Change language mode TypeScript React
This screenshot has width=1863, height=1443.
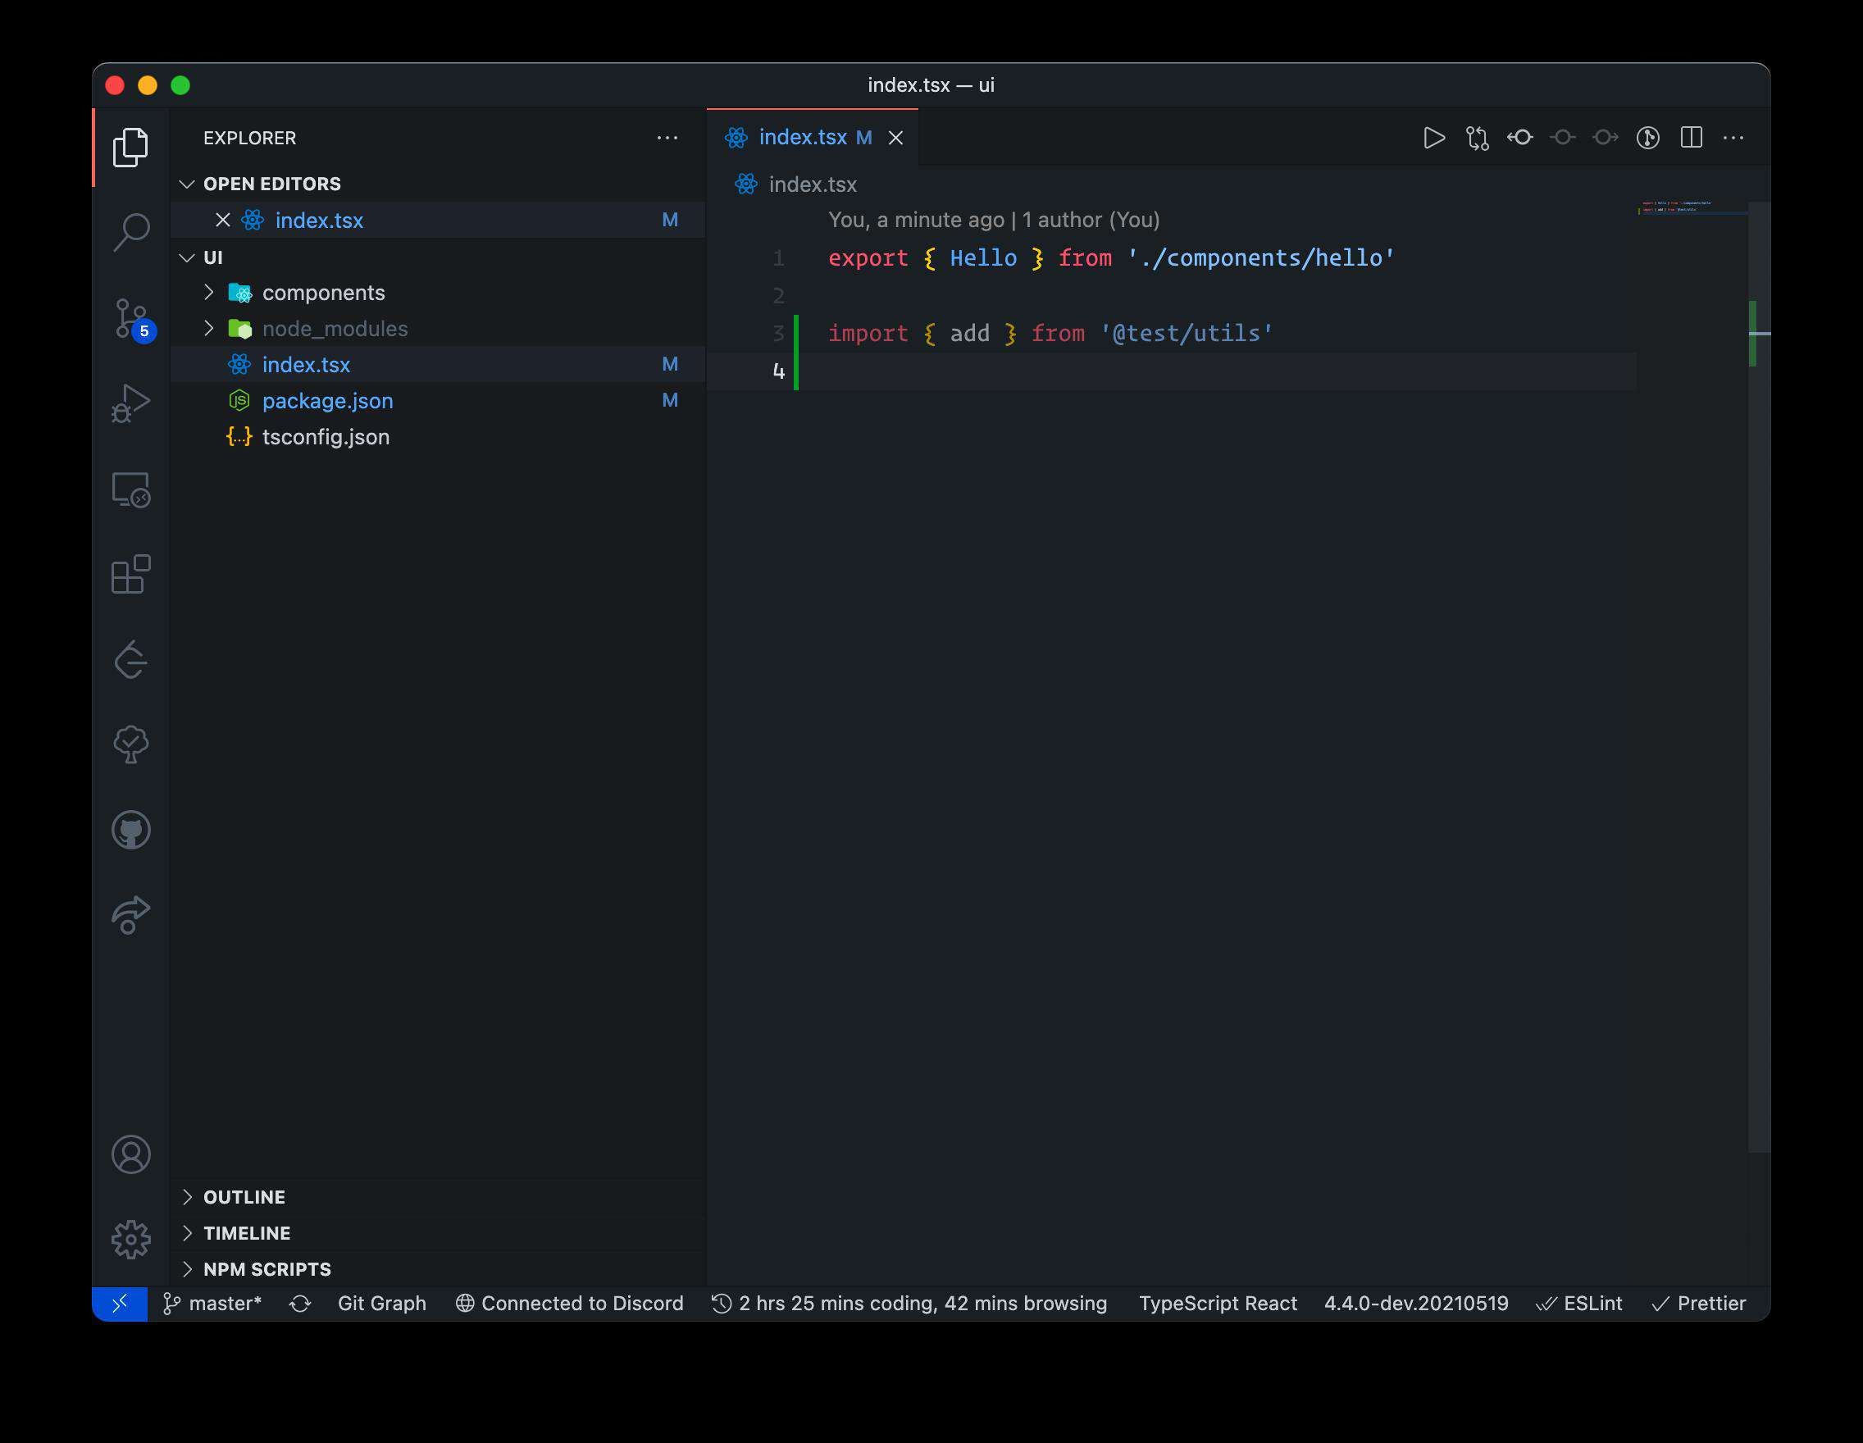pyautogui.click(x=1217, y=1303)
